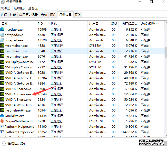Viewport: 167px width, 148px height.
Task: Select the LOCAL SE... username cell
Action: (x=97, y=121)
